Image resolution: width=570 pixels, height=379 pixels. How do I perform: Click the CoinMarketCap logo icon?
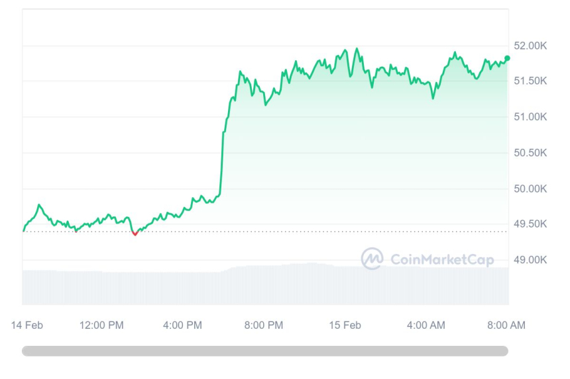point(372,259)
